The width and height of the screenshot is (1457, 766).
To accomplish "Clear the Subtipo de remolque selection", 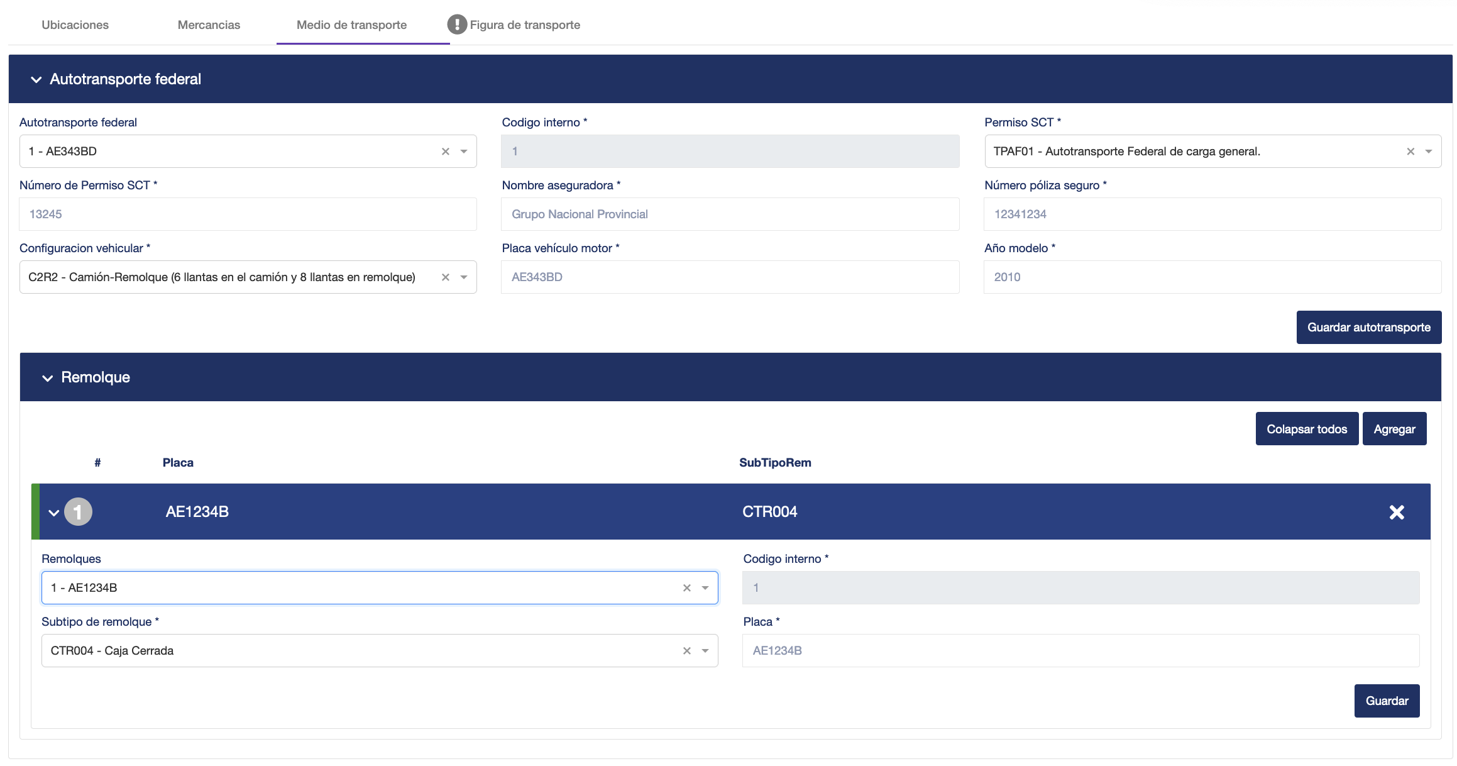I will pyautogui.click(x=686, y=650).
